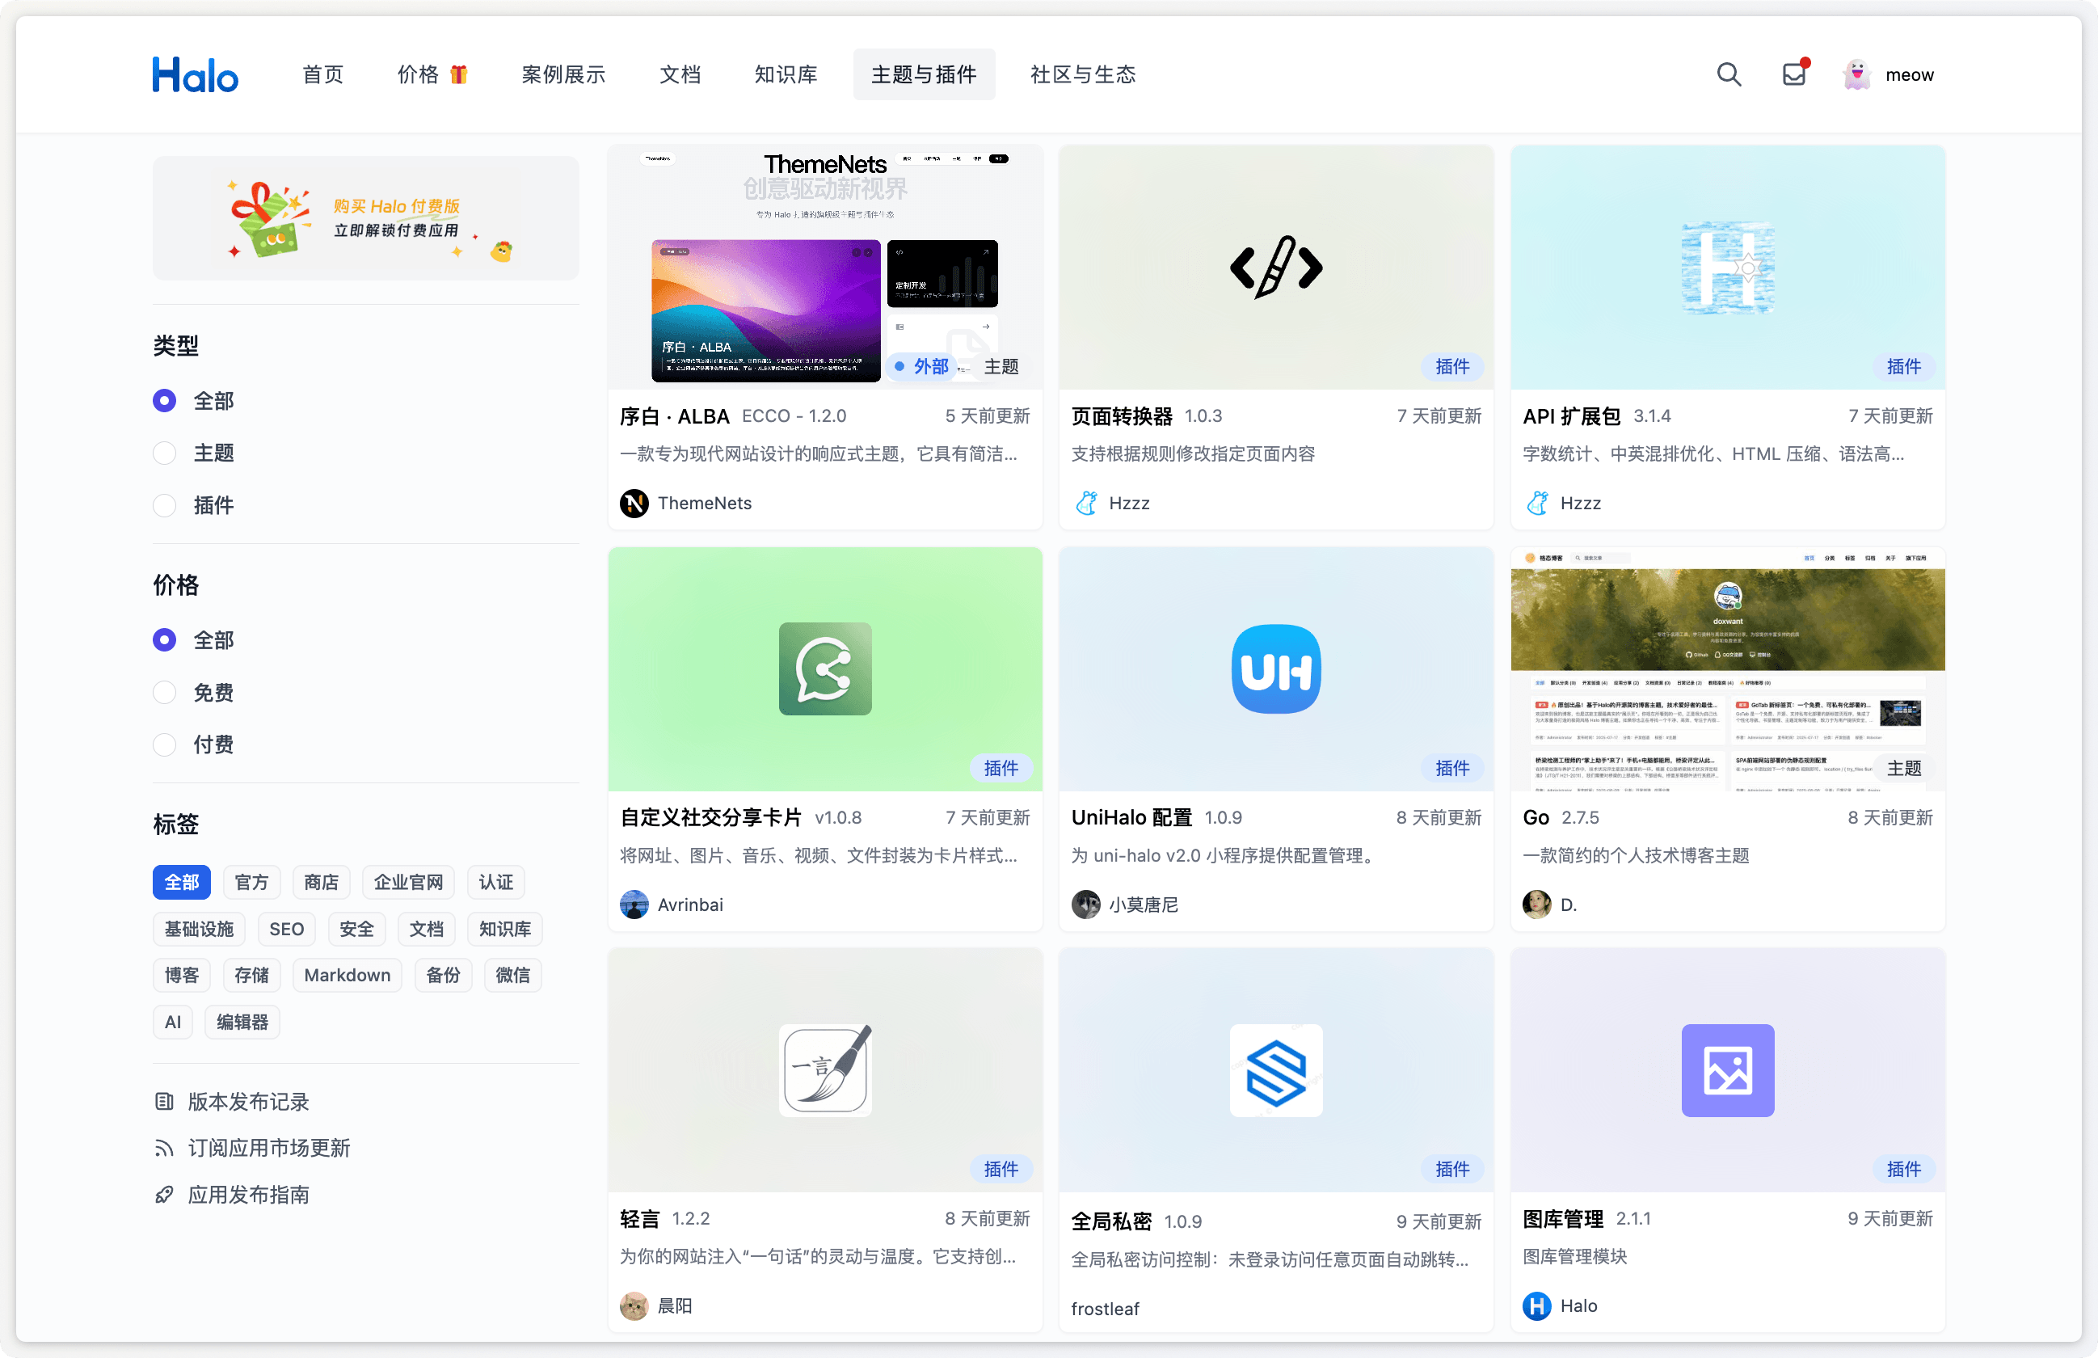Click the 小莫唐尼 author avatar
Viewport: 2098px width, 1358px height.
(x=1086, y=905)
